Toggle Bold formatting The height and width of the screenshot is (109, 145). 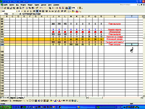(25, 11)
